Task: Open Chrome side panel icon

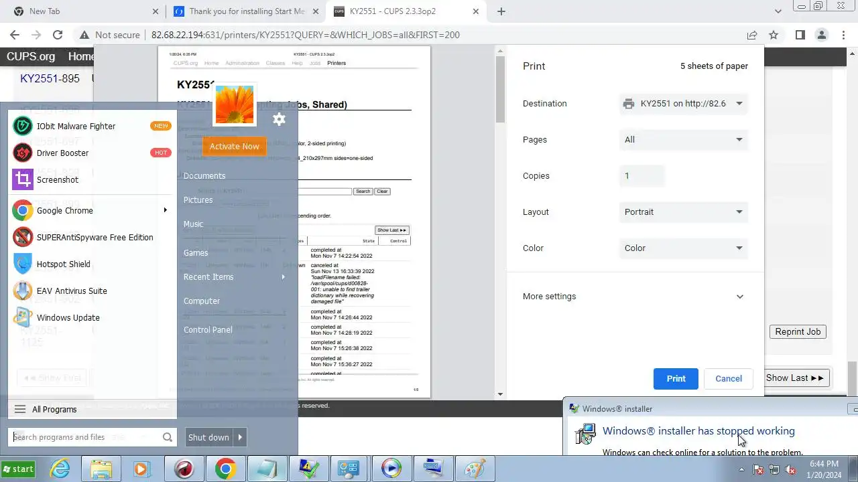Action: (x=800, y=35)
